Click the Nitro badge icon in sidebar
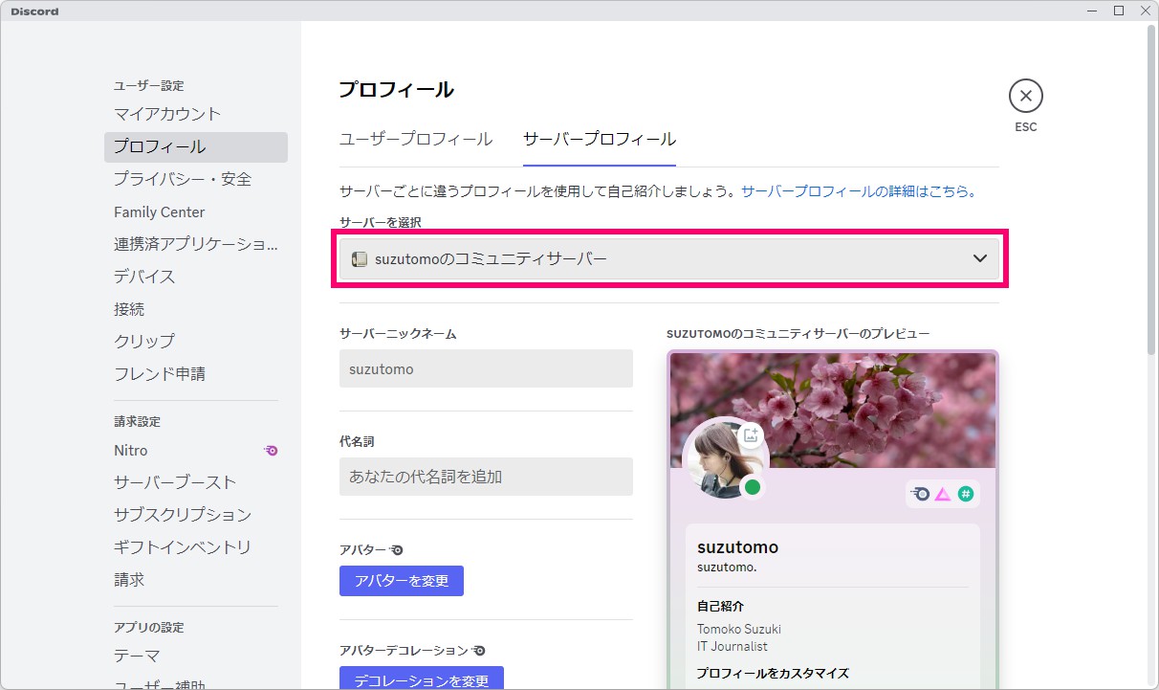 click(272, 451)
